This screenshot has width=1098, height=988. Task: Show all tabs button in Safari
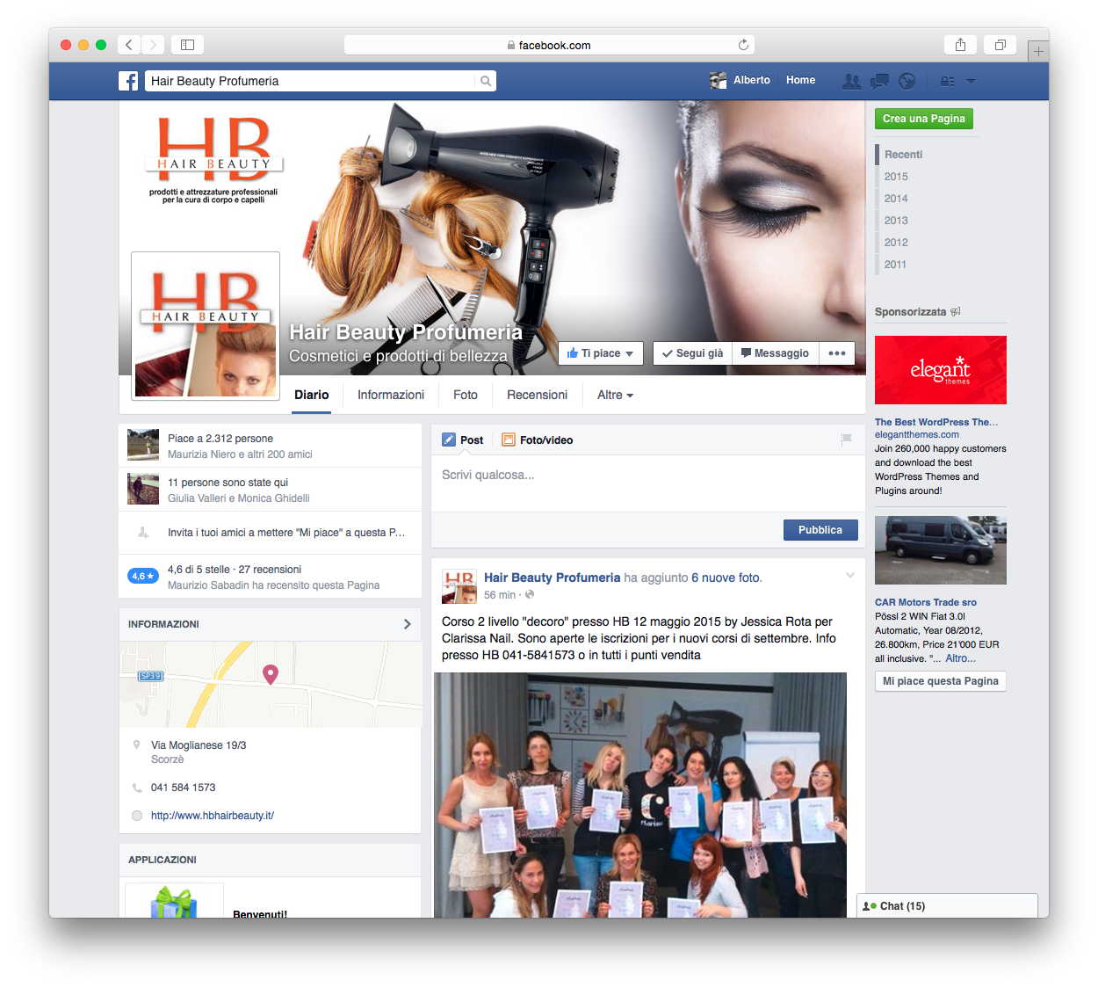[1000, 45]
